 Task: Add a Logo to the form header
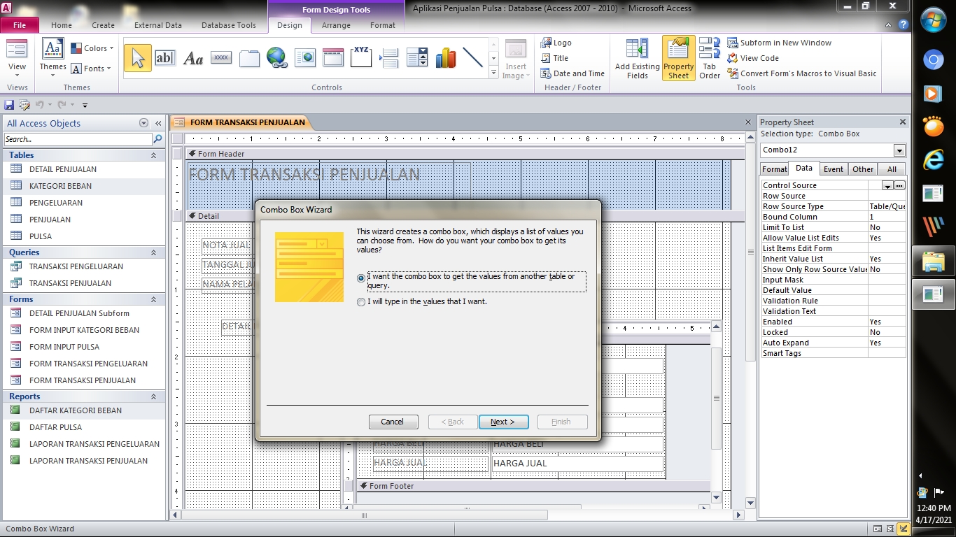pos(556,43)
